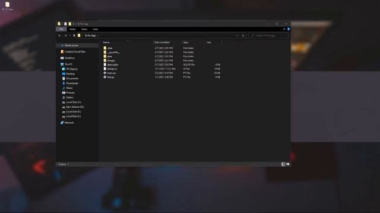
Task: Click 'SQLITE File' type cell
Action: tap(189, 64)
